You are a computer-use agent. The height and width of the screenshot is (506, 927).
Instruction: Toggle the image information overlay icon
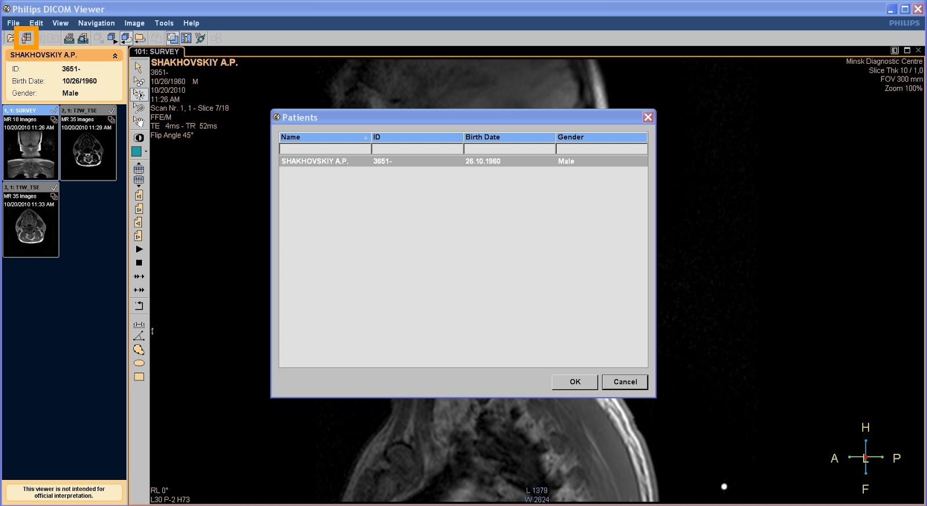pyautogui.click(x=186, y=38)
